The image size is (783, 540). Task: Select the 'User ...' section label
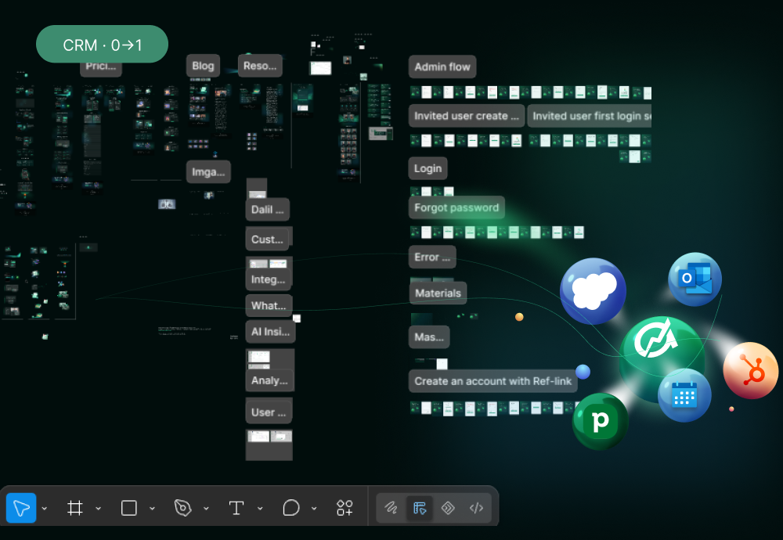click(269, 412)
